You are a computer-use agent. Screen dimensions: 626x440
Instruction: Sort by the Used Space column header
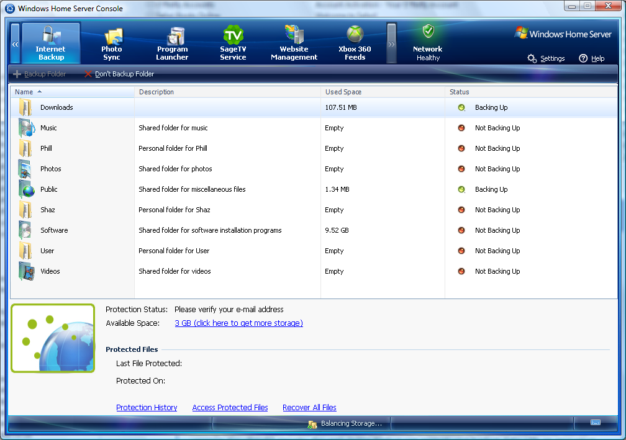tap(383, 92)
